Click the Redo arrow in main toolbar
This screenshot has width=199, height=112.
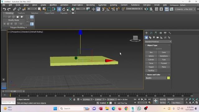coord(9,9)
